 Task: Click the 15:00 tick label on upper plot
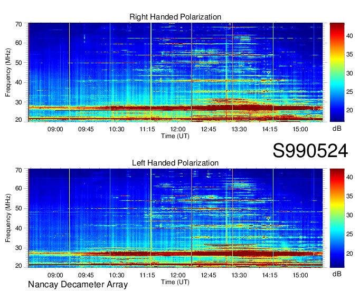pos(300,129)
